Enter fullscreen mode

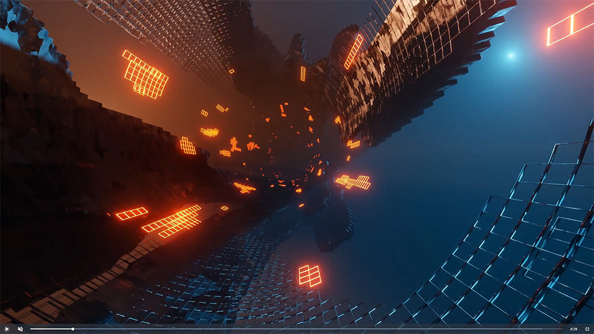point(587,329)
